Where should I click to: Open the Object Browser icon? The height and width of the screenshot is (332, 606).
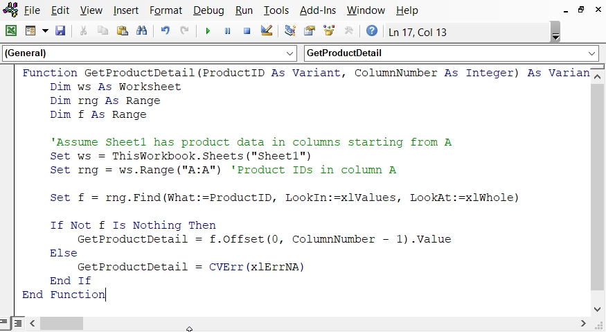(329, 31)
